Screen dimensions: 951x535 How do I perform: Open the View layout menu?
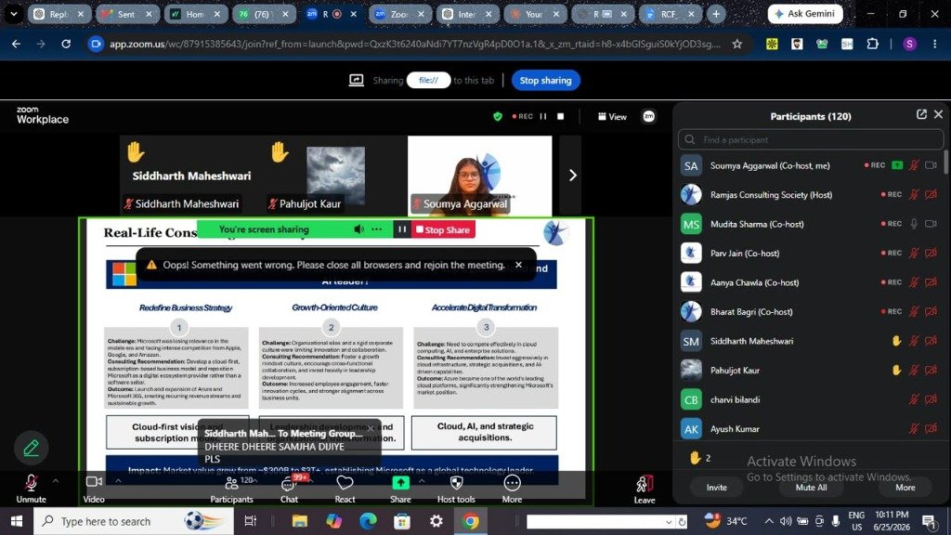[x=612, y=116]
